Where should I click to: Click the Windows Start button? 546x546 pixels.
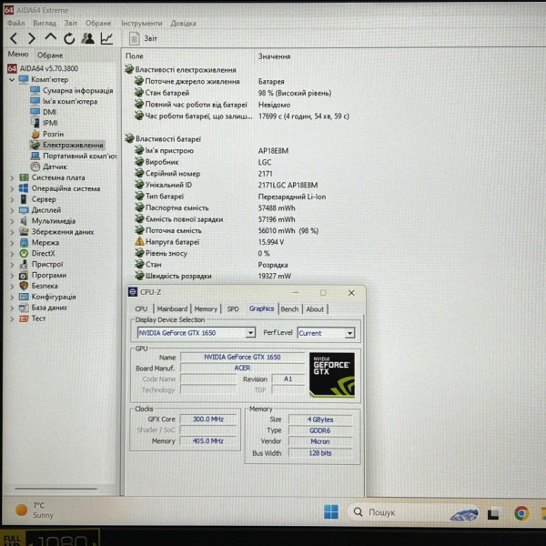(331, 511)
